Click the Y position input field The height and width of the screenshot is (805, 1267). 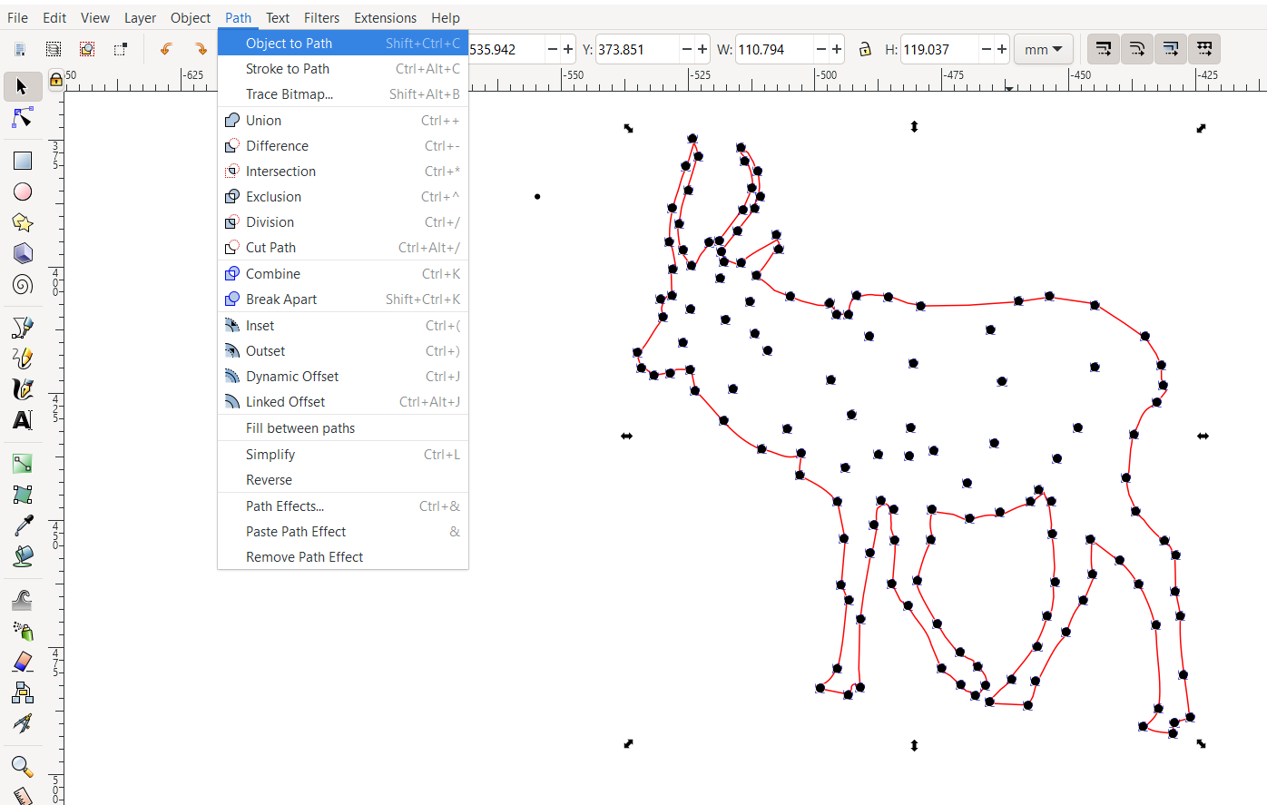(637, 49)
